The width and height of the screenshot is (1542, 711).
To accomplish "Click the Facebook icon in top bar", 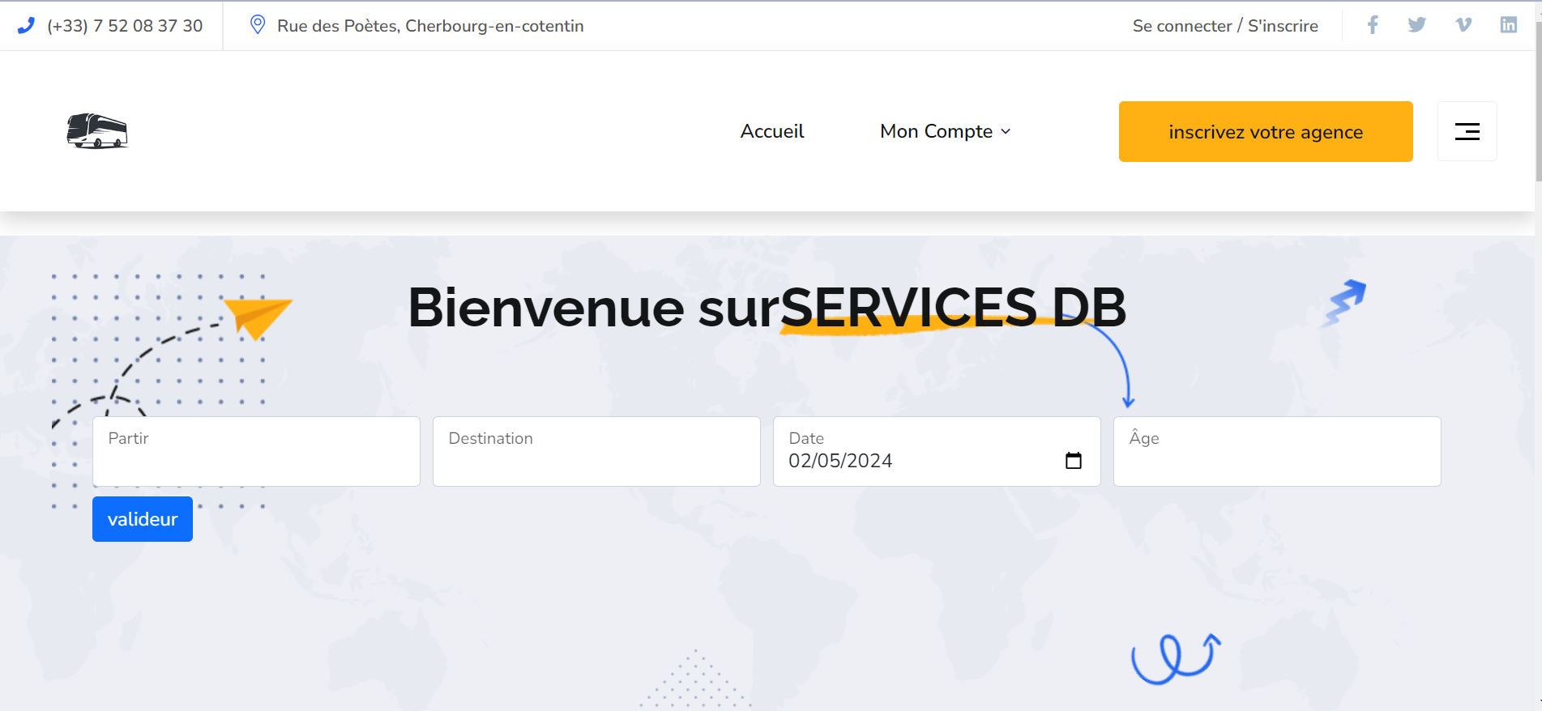I will [x=1373, y=25].
